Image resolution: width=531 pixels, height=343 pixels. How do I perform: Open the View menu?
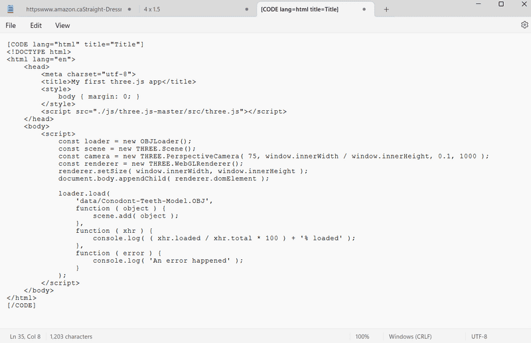tap(62, 25)
